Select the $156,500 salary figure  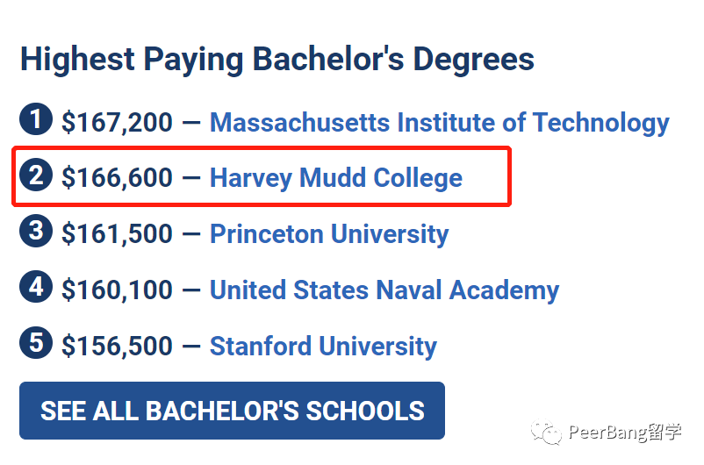coord(117,346)
